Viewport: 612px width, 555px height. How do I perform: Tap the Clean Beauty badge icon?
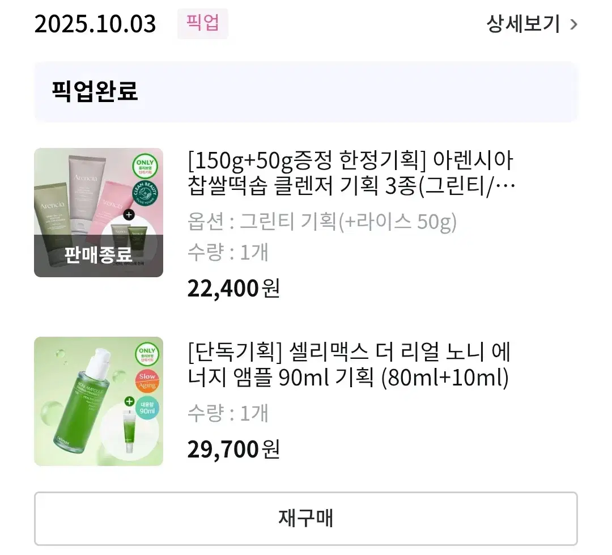(146, 192)
